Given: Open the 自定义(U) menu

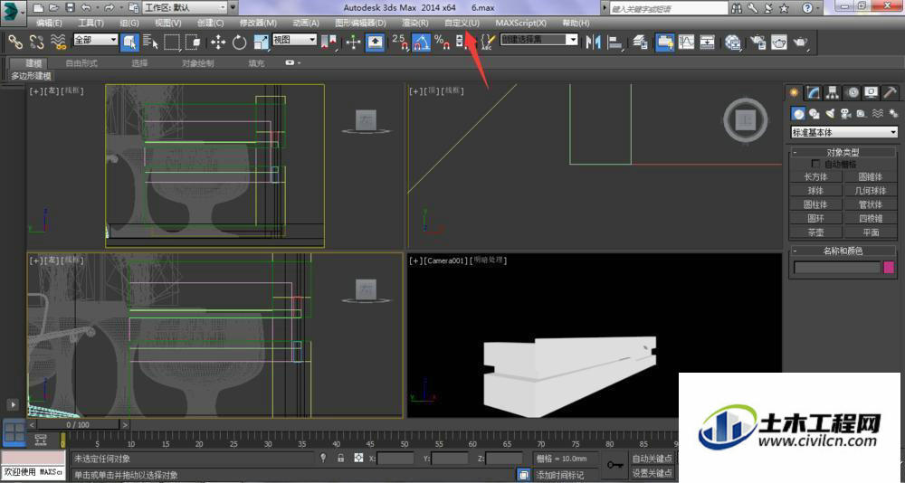Looking at the screenshot, I should 462,24.
